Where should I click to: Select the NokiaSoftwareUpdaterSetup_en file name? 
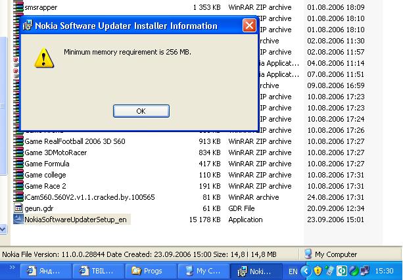(76, 220)
